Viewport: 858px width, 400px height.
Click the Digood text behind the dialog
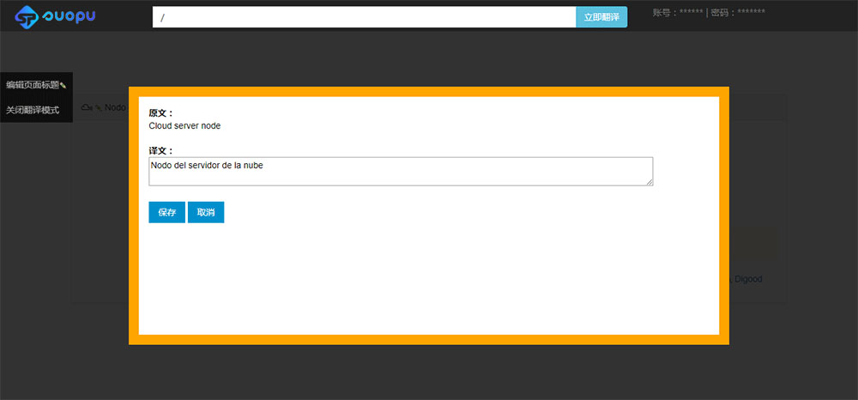(x=747, y=279)
